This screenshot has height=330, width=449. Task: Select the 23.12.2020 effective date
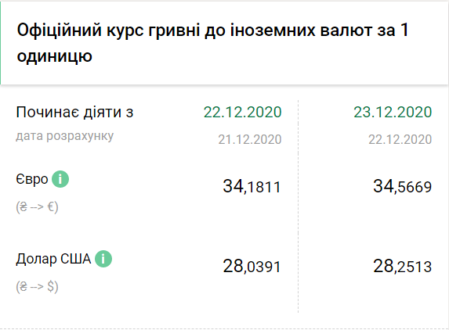coord(393,112)
